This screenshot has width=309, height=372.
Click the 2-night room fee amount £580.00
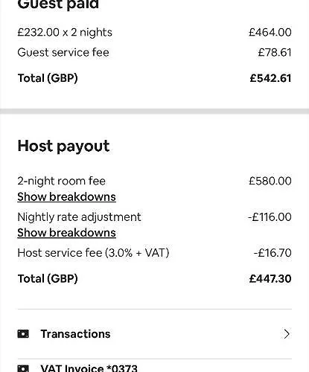(x=270, y=181)
